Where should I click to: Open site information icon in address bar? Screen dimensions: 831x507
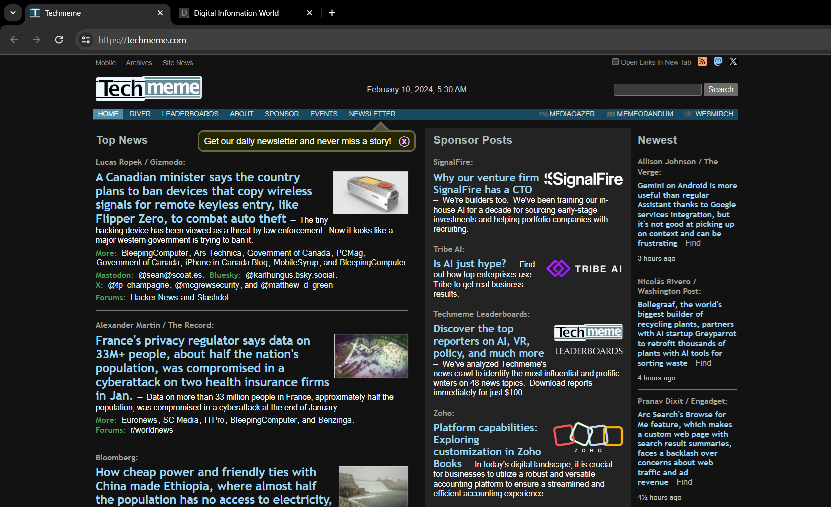(x=86, y=40)
